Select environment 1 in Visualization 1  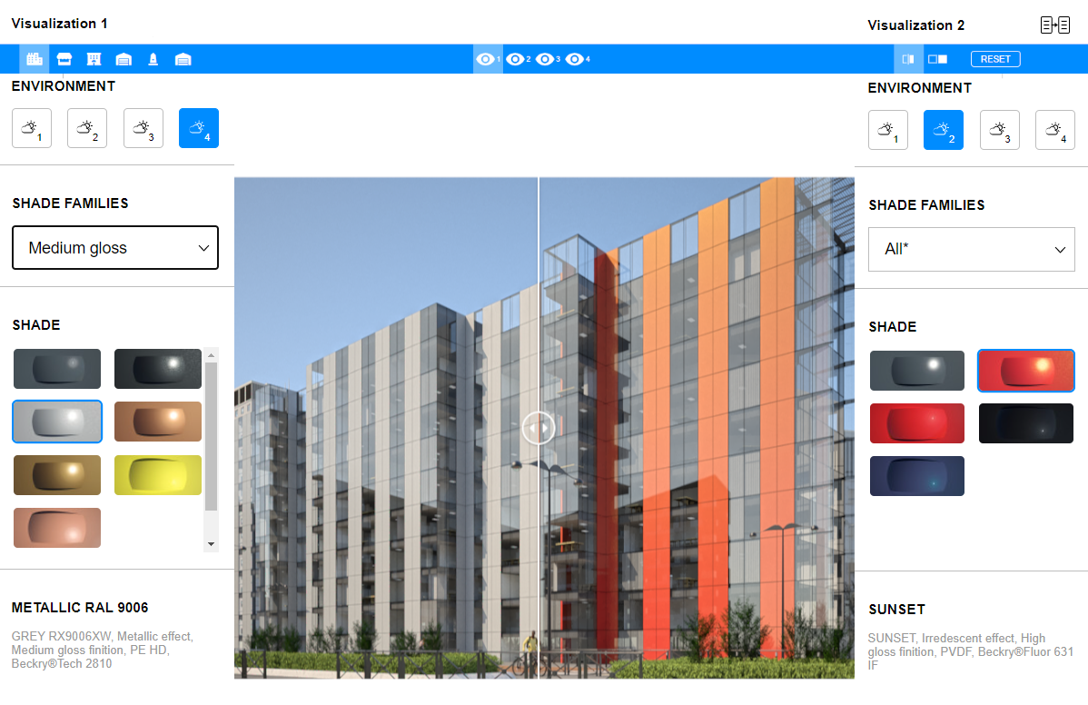[x=32, y=128]
